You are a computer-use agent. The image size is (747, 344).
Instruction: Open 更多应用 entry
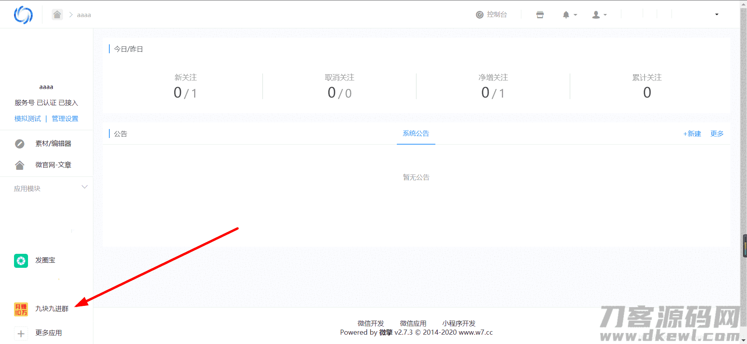click(49, 333)
